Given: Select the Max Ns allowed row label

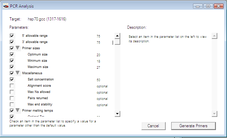Looking at the screenshot, I should click(x=39, y=92).
